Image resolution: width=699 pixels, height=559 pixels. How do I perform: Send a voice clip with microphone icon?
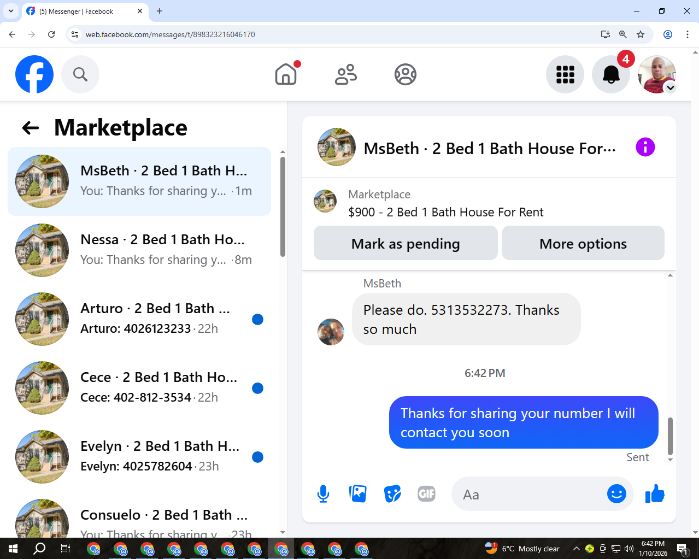click(x=324, y=494)
